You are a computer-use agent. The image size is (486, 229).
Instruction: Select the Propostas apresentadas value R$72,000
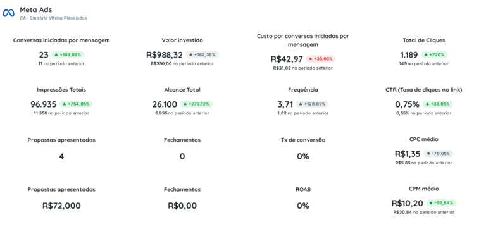click(61, 206)
